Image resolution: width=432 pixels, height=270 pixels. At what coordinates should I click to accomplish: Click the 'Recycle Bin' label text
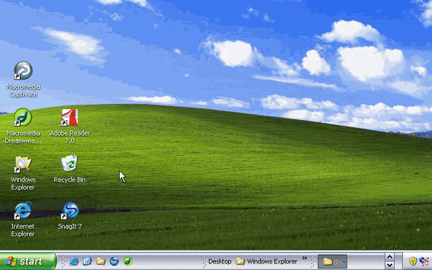70,180
